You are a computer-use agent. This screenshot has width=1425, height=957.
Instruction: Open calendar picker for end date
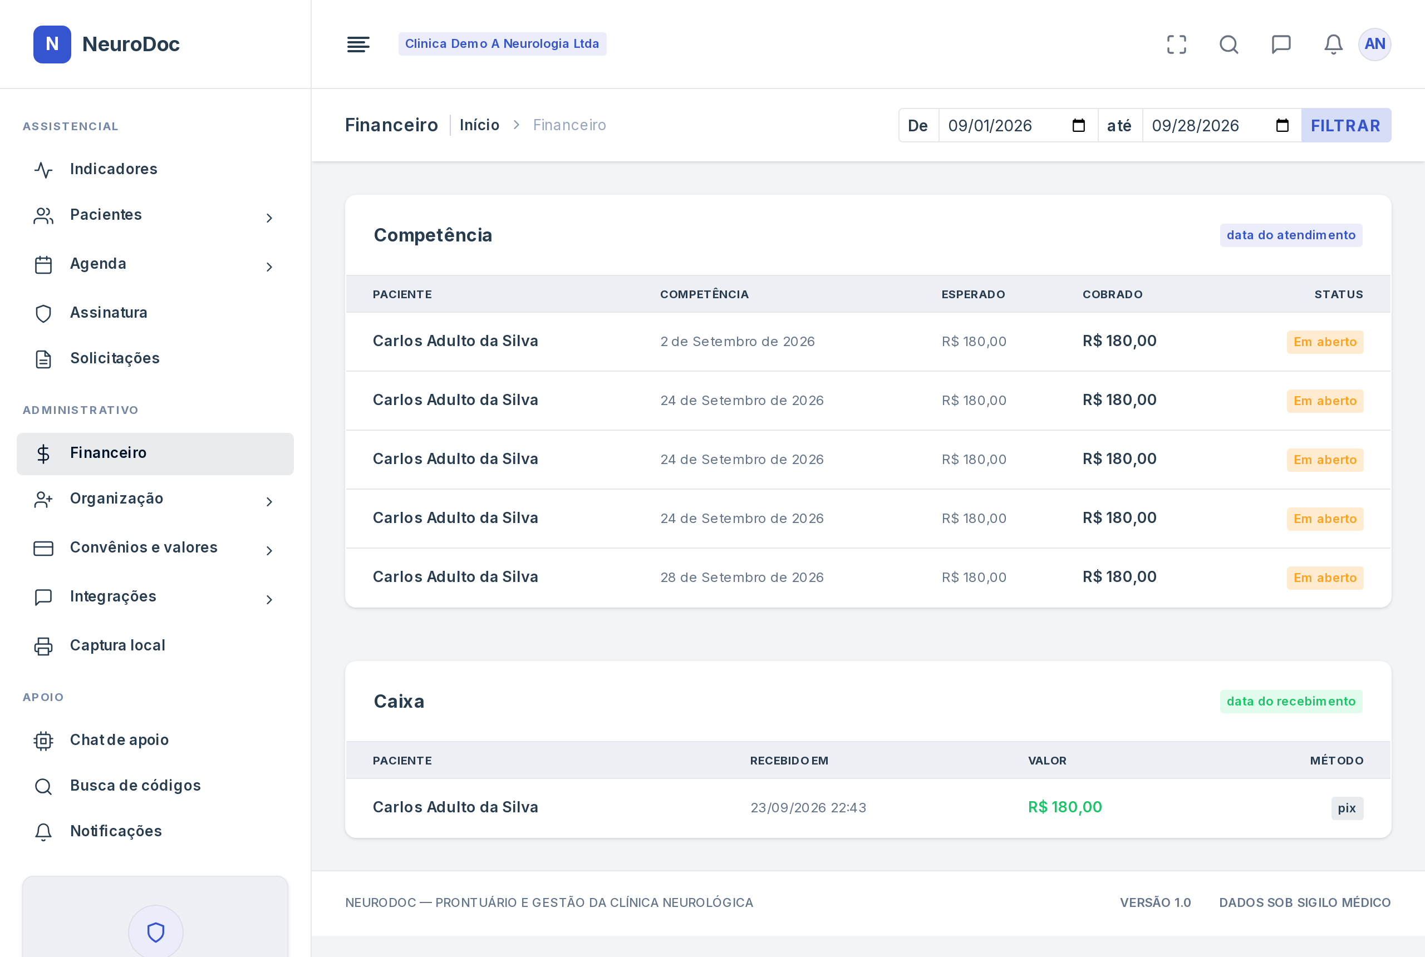1282,125
